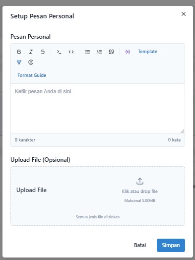Screen dimensions: 195x260
Task: Toggle strikethrough formatting
Action: pyautogui.click(x=43, y=52)
